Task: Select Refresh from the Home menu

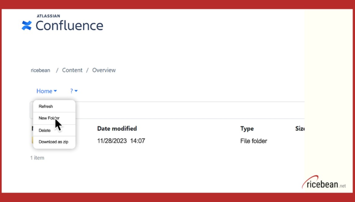Action: pos(46,106)
